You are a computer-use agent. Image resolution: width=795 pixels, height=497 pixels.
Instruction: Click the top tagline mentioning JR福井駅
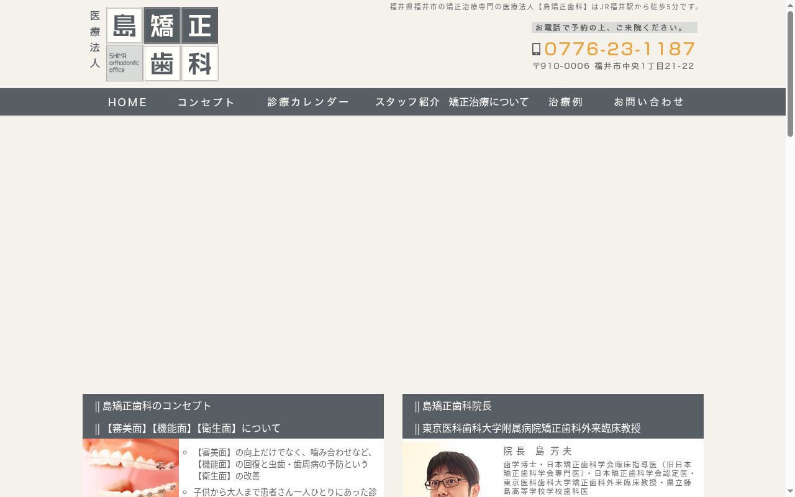tap(545, 7)
